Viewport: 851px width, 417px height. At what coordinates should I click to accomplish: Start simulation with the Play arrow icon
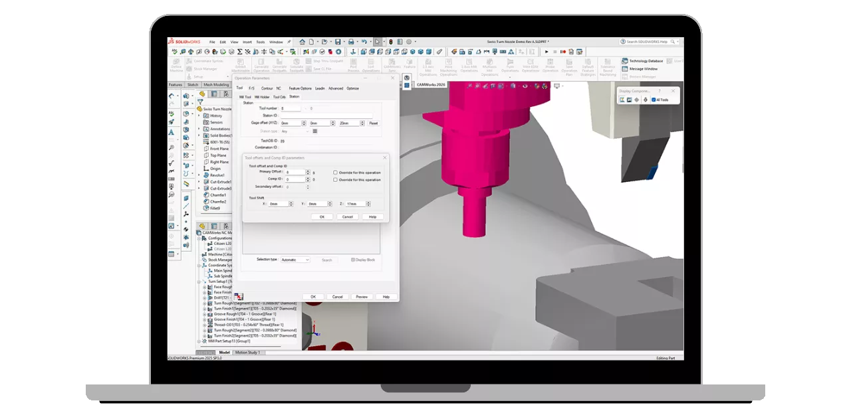click(547, 52)
